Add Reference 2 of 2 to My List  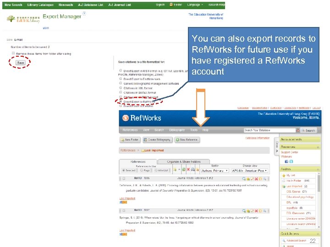tap(248, 211)
